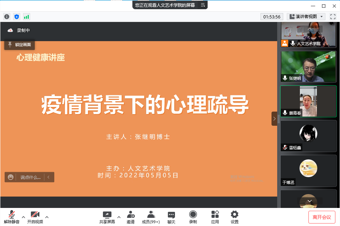Check the green network signal icon
Viewport: 340px width, 226px height.
27,17
